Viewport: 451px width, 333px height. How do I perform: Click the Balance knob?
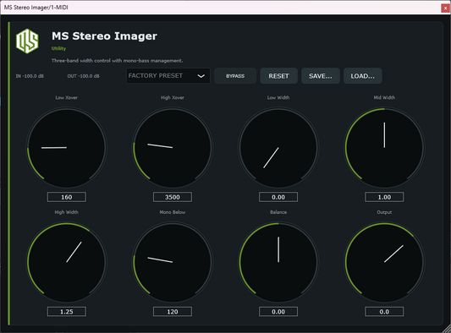[278, 262]
